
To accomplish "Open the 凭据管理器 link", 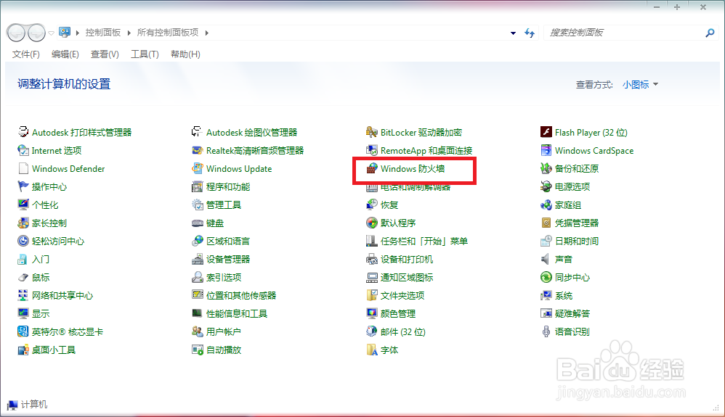I will 577,223.
